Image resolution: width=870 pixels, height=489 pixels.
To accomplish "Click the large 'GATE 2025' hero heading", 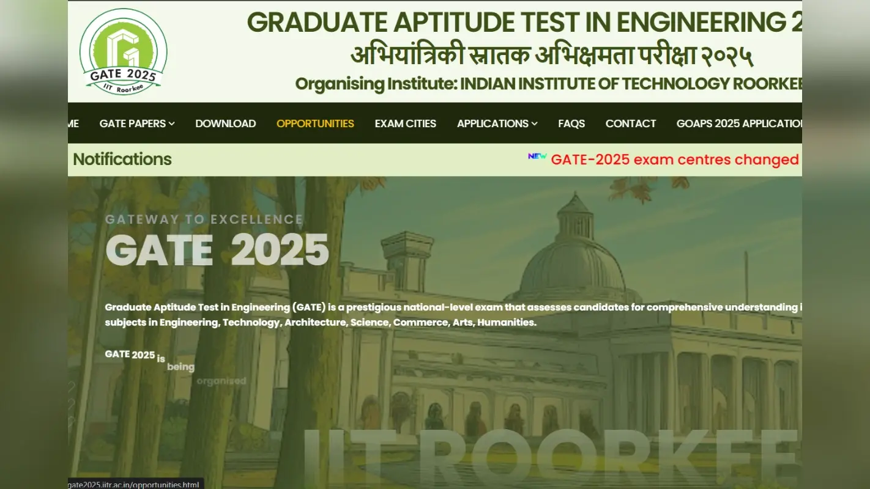I will click(217, 249).
